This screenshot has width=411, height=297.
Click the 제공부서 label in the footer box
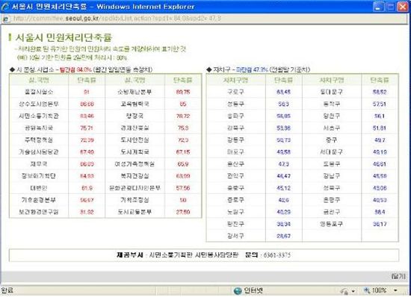[130, 255]
